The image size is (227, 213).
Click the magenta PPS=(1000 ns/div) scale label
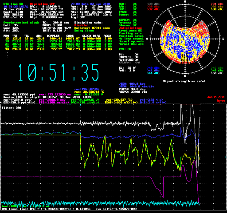pyautogui.click(x=54, y=103)
